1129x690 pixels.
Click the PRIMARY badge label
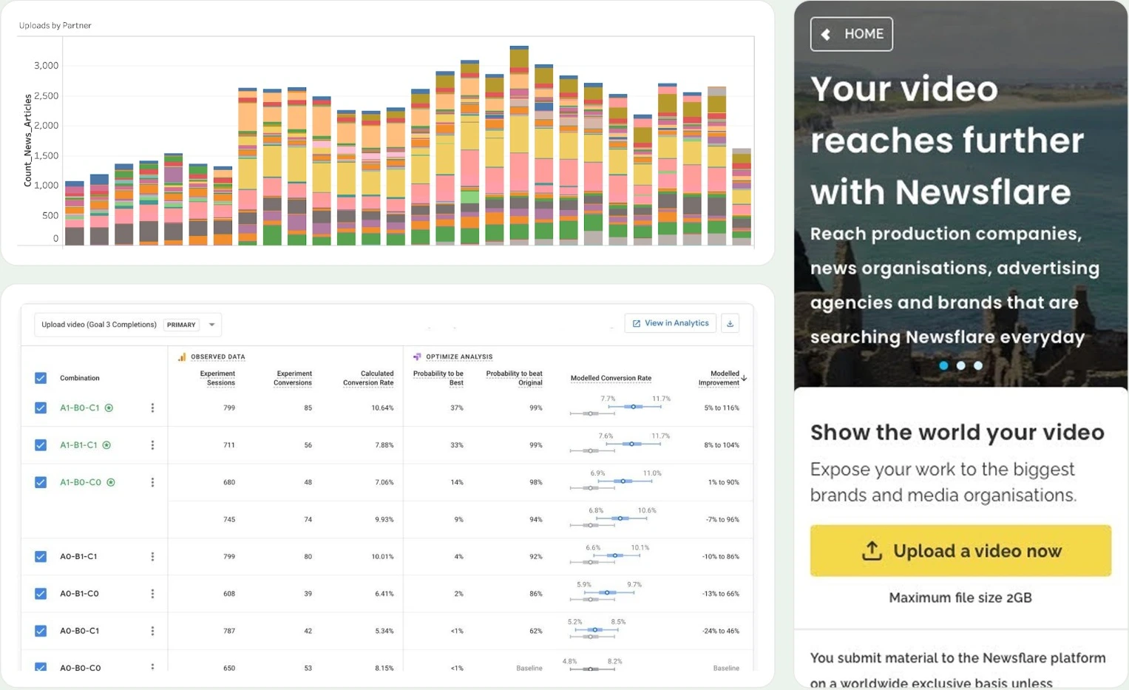click(x=181, y=325)
